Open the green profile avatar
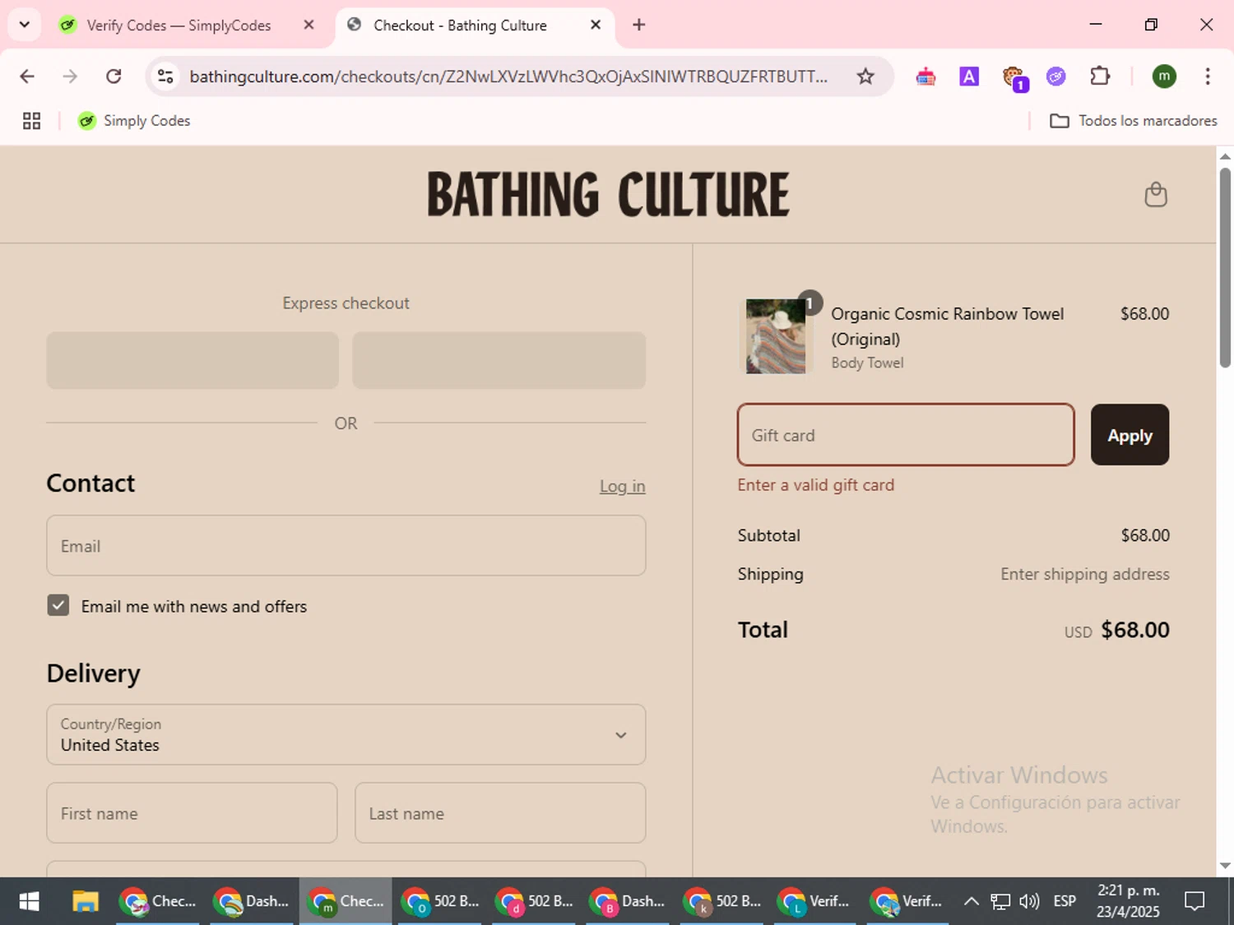 [x=1164, y=76]
